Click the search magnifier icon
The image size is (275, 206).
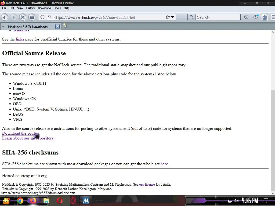tap(191, 17)
